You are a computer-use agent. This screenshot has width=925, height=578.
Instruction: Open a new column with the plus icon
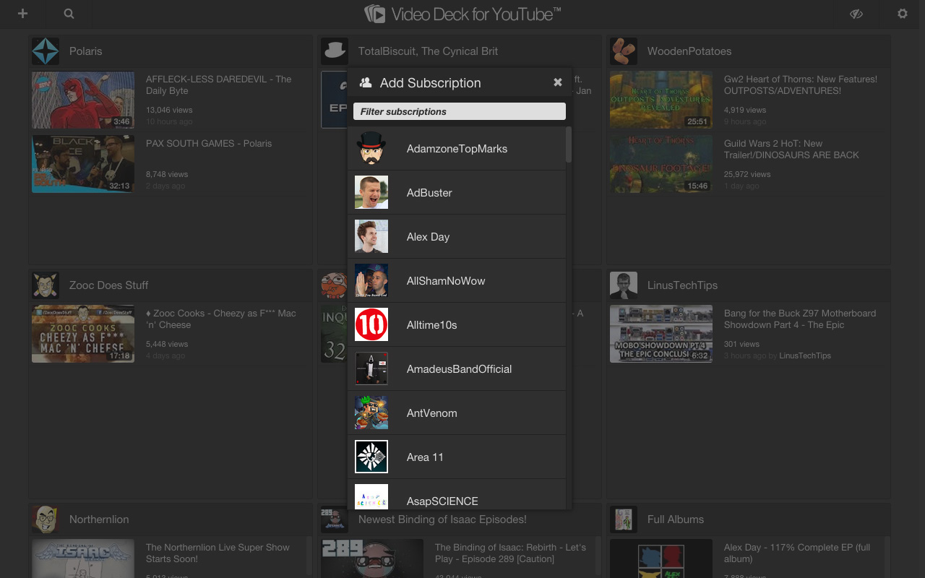pyautogui.click(x=22, y=14)
